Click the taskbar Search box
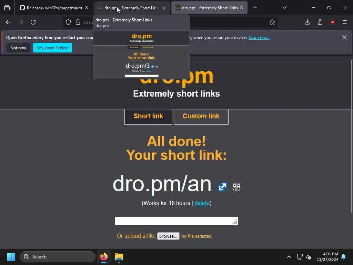 coord(58,257)
